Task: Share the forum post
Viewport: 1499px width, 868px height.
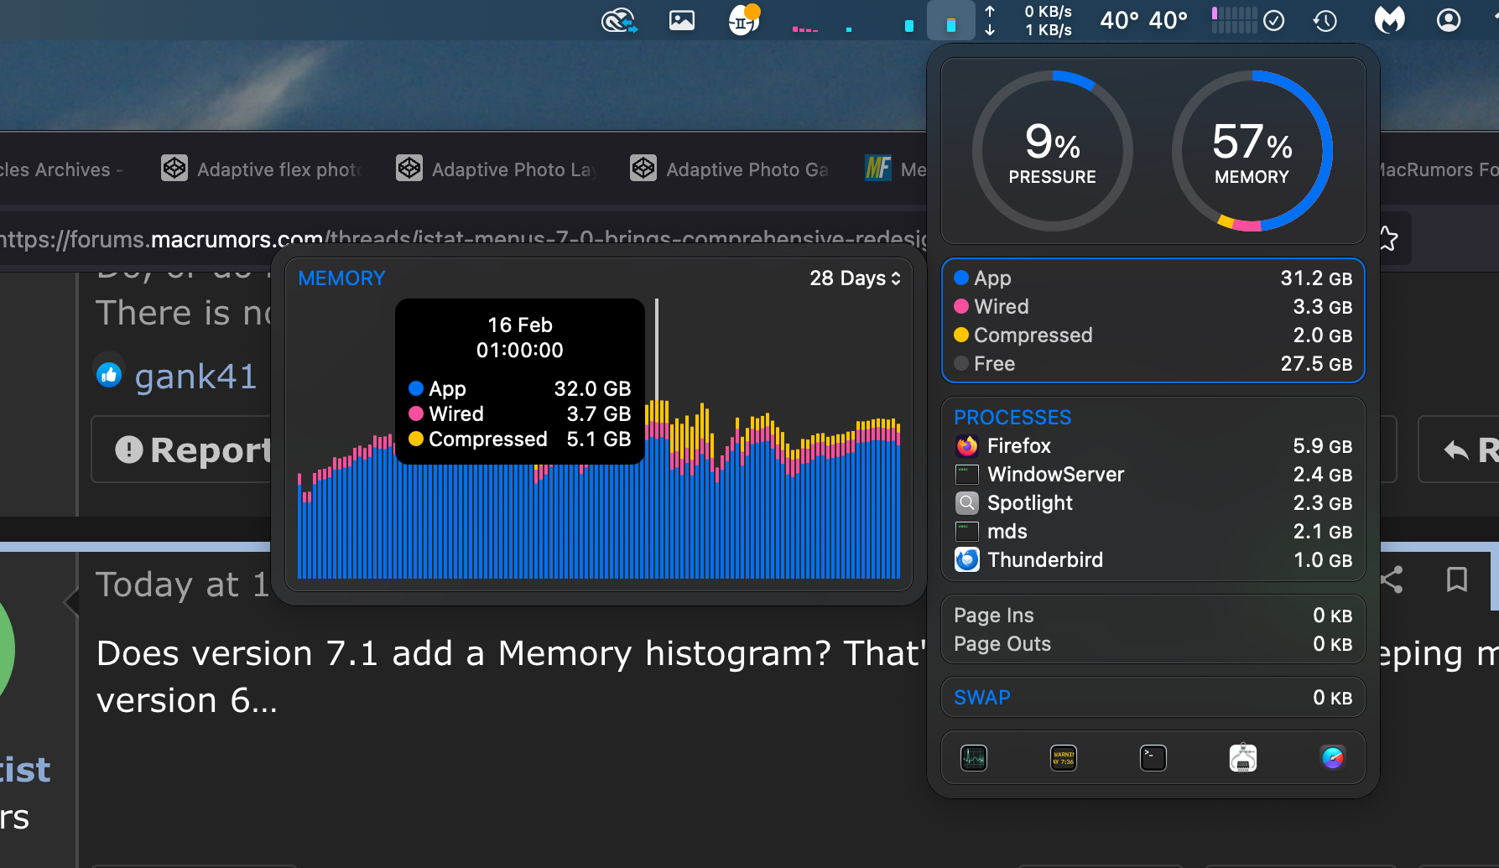Action: pos(1392,580)
